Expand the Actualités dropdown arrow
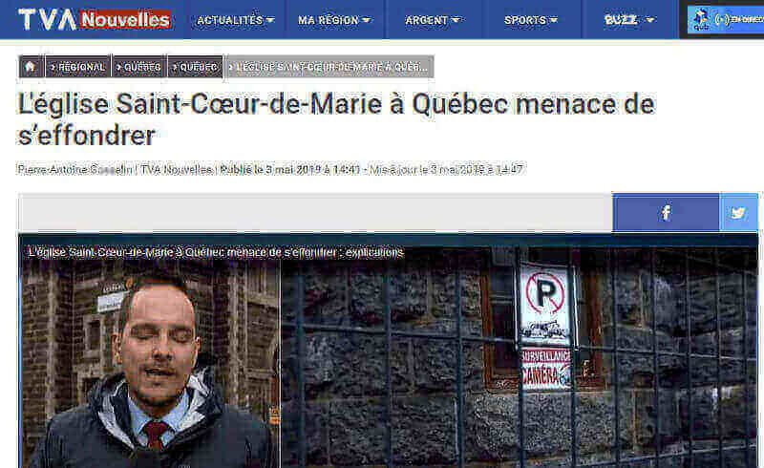764x468 pixels. coord(270,20)
